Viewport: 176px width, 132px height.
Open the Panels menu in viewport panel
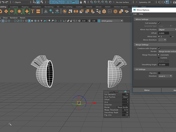[x=23, y=18]
